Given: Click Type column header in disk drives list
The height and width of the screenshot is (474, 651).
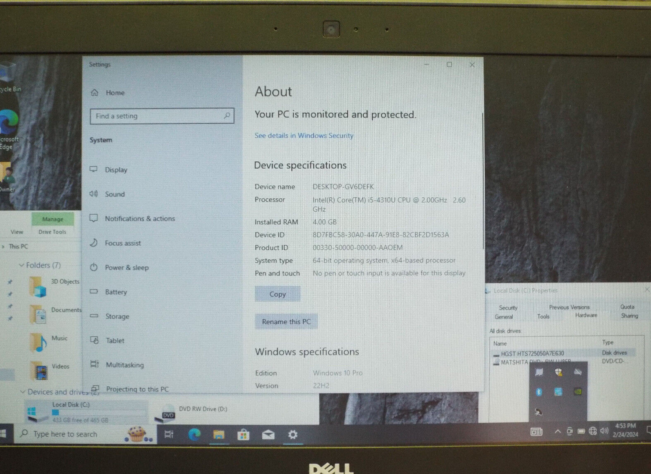Looking at the screenshot, I should (608, 342).
